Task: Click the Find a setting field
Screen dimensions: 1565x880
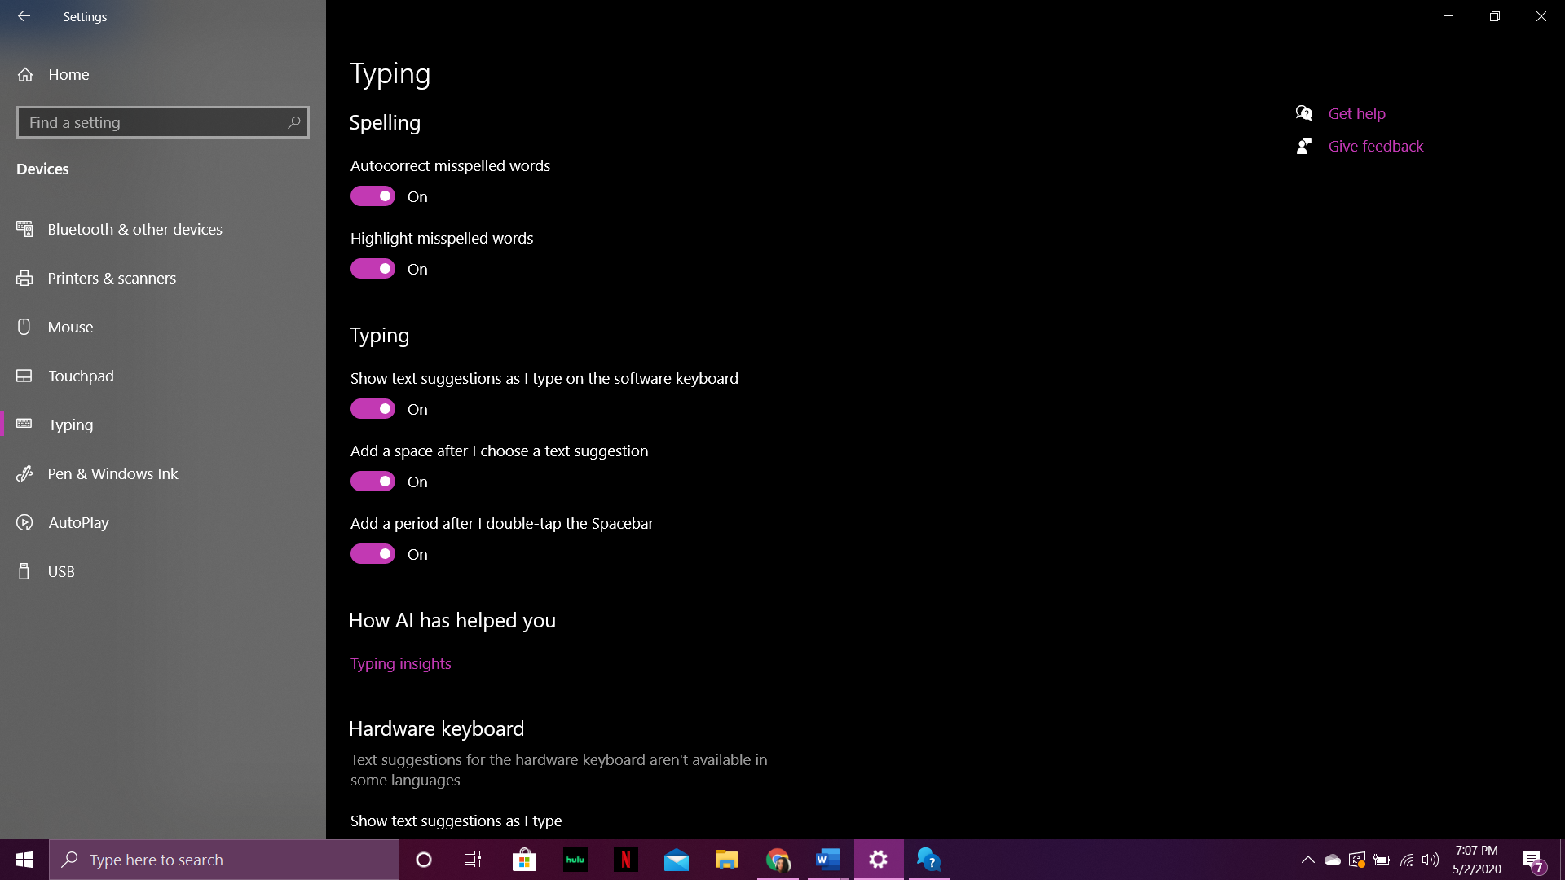Action: click(x=151, y=122)
